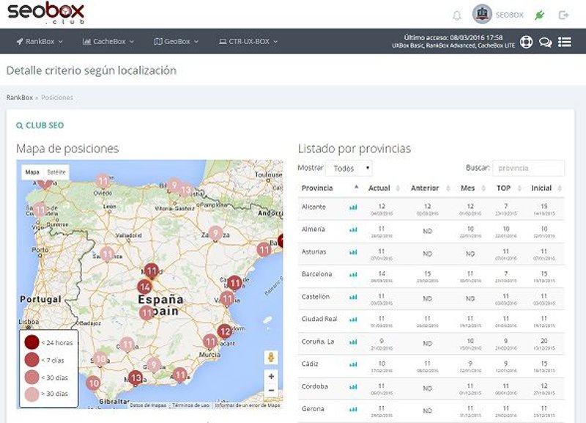Viewport: 586px width, 423px height.
Task: Click the green plug connection icon
Action: click(541, 15)
